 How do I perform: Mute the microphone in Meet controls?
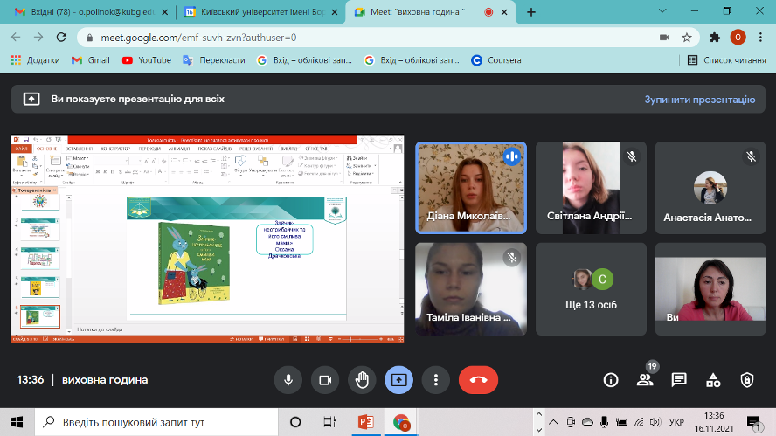tap(288, 380)
